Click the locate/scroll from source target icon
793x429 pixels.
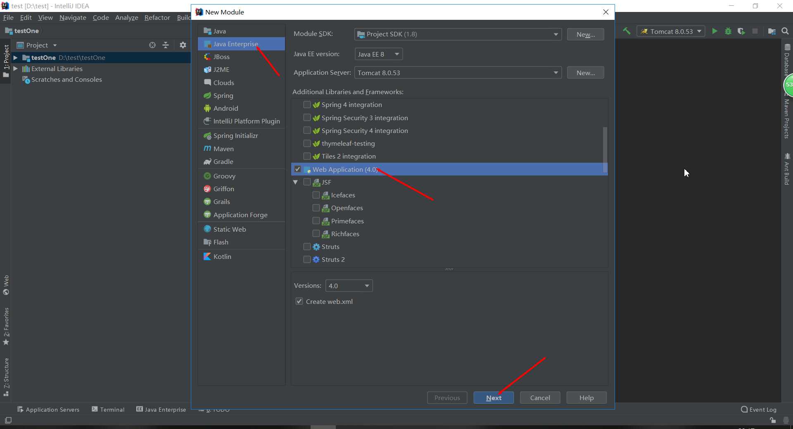coord(152,45)
